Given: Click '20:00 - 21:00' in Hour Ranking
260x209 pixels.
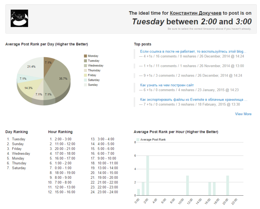Looking at the screenshot, I should pyautogui.click(x=65, y=149).
